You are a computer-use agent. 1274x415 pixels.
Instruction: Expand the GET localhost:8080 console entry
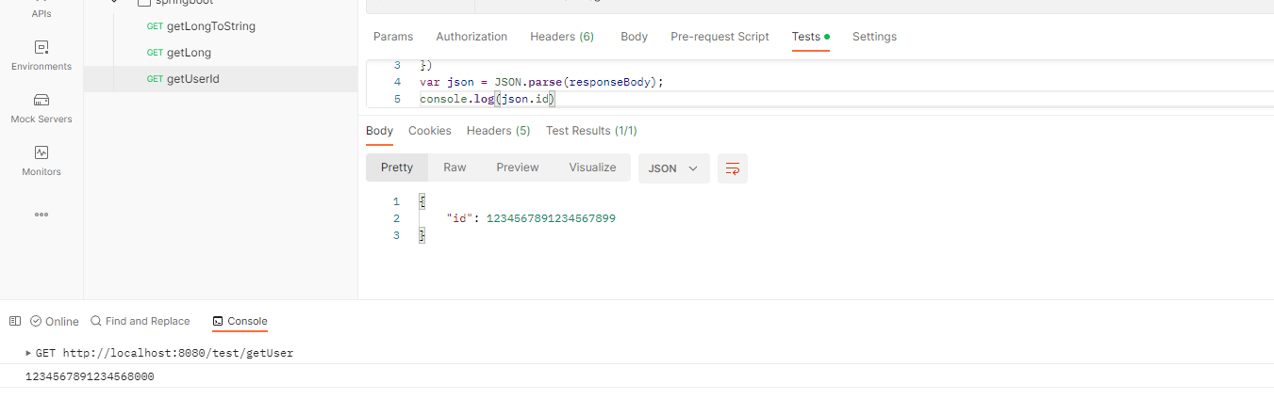point(28,353)
